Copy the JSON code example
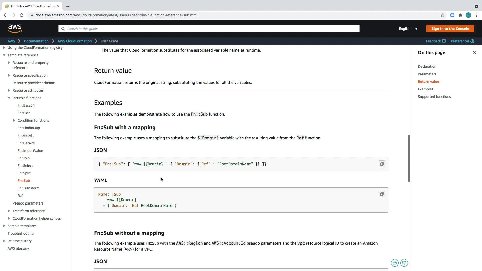 coord(382,164)
